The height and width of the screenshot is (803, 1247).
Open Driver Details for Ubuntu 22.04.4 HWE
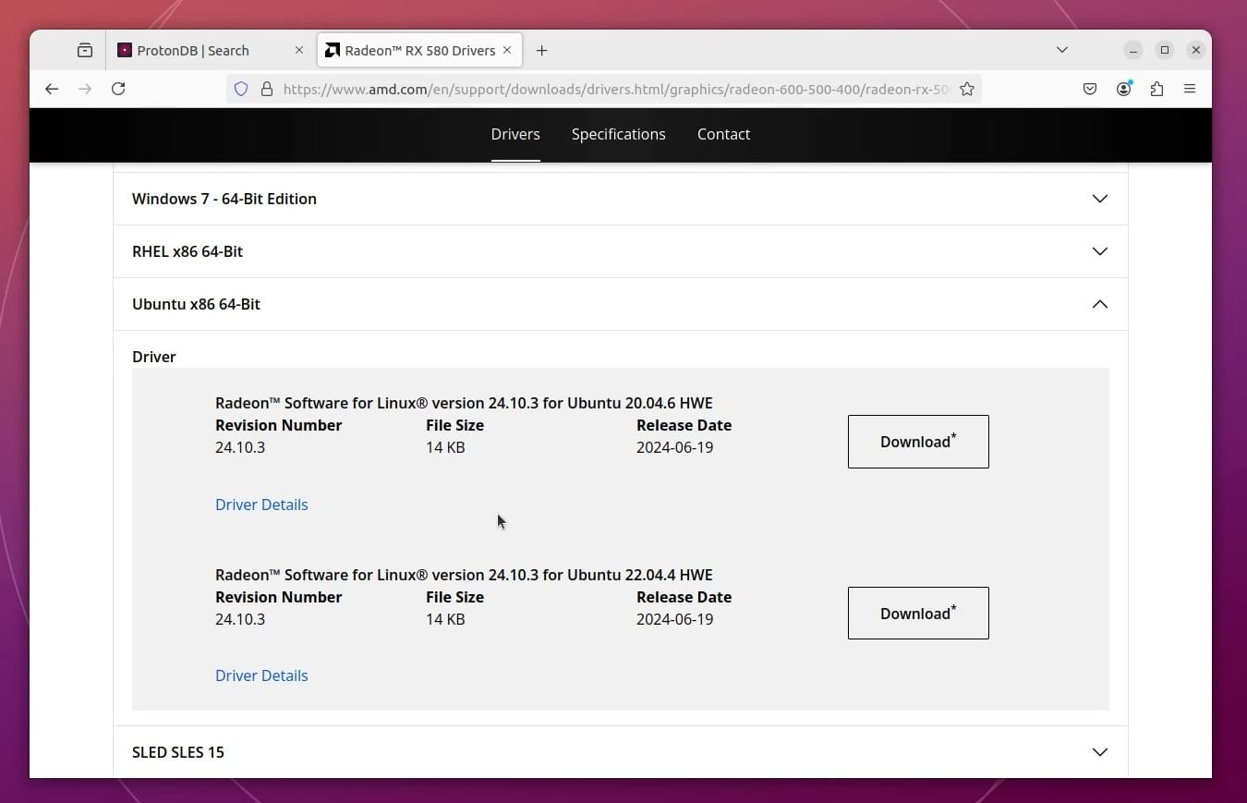pos(261,675)
